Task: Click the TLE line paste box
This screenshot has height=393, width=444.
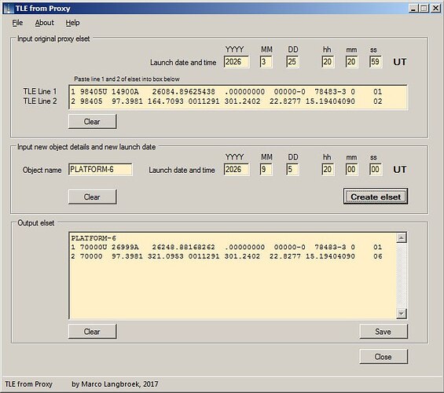Action: click(x=238, y=97)
